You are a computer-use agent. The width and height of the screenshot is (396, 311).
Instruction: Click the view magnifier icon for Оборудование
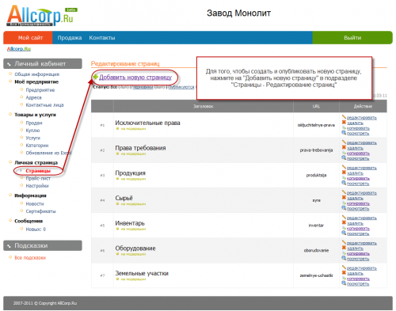(x=344, y=258)
